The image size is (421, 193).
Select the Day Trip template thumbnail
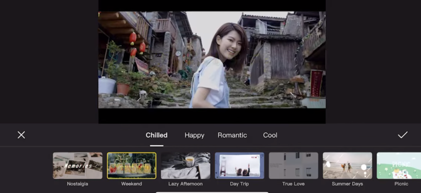coord(240,165)
